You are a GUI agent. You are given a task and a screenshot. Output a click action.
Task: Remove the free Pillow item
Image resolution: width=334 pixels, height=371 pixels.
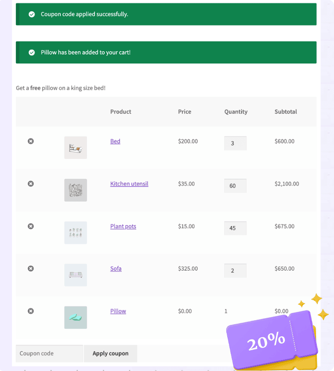click(x=31, y=311)
